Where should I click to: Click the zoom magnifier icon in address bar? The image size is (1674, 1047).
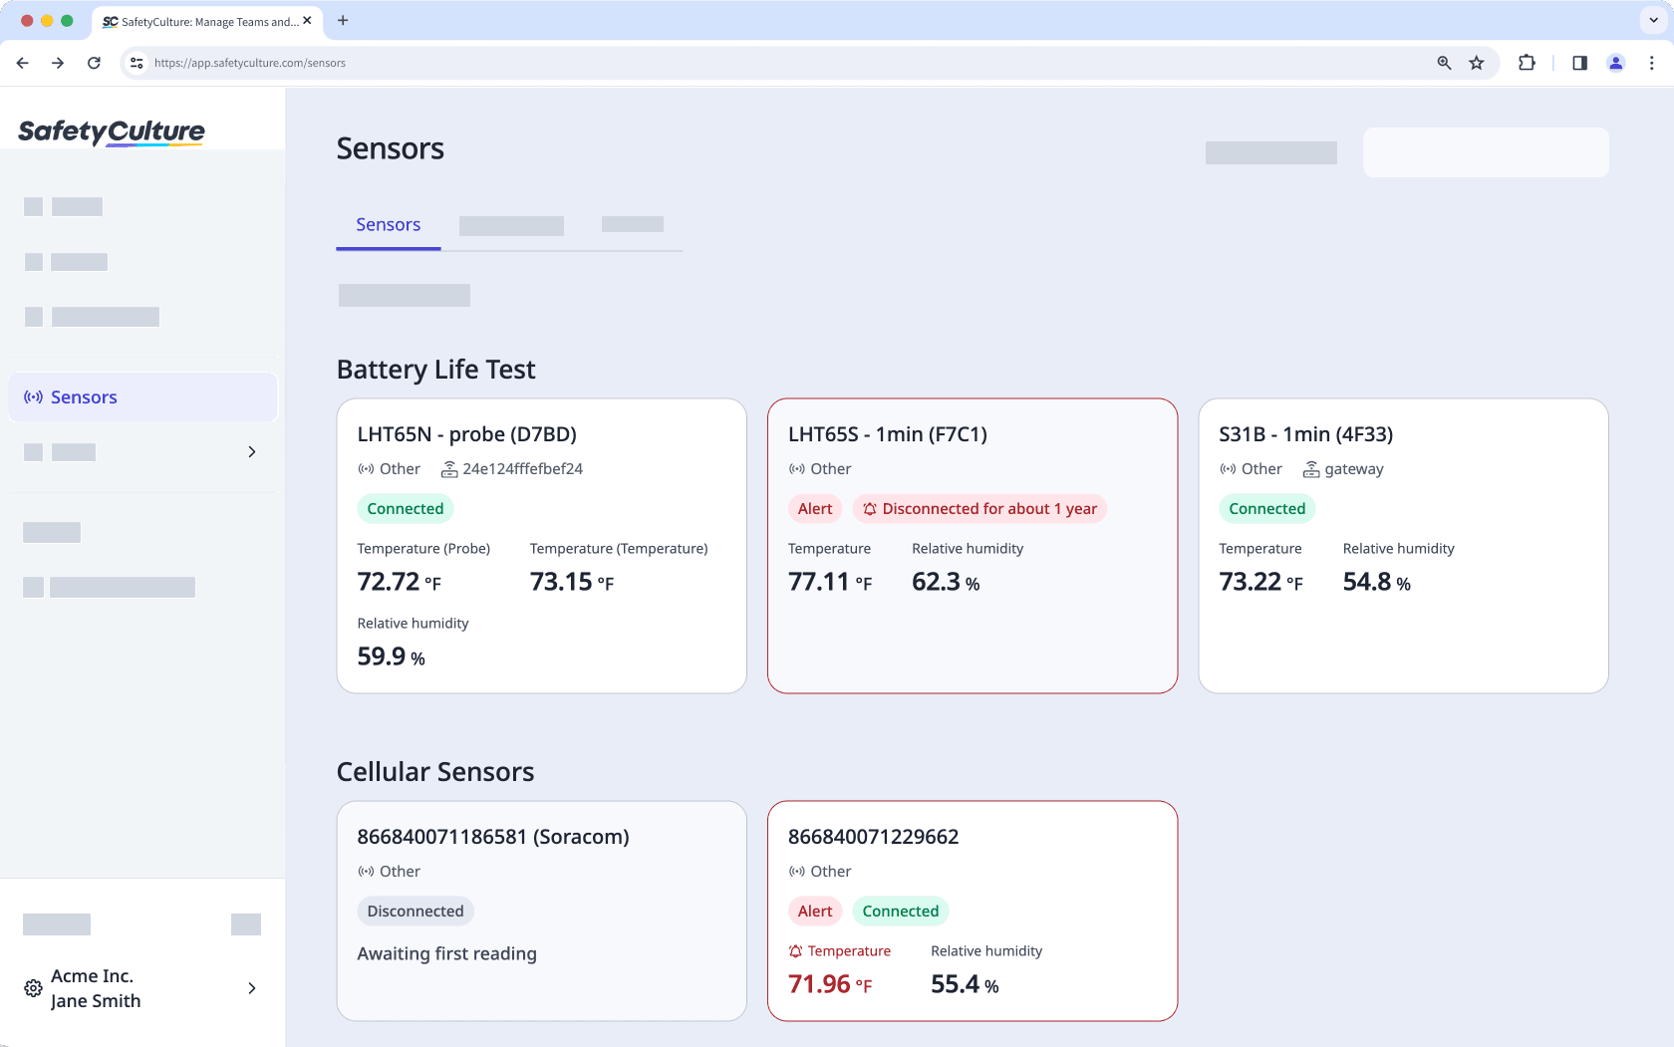coord(1444,63)
